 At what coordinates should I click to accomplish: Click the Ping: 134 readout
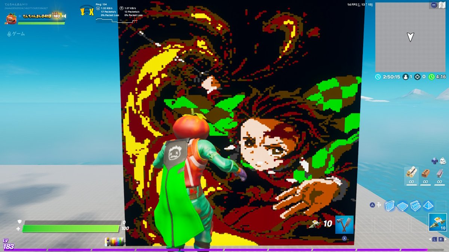coord(101,4)
